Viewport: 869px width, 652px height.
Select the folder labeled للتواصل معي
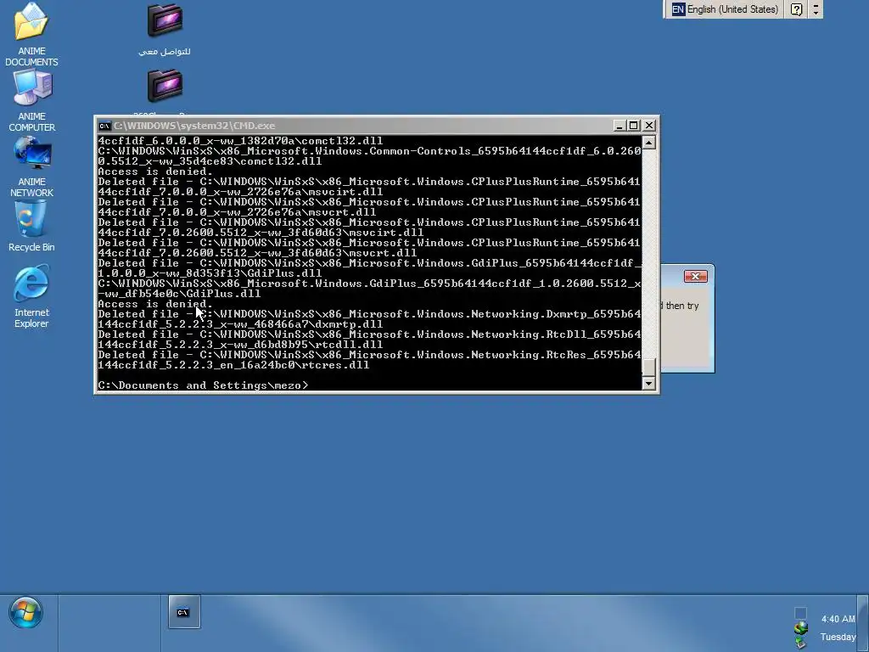(165, 30)
